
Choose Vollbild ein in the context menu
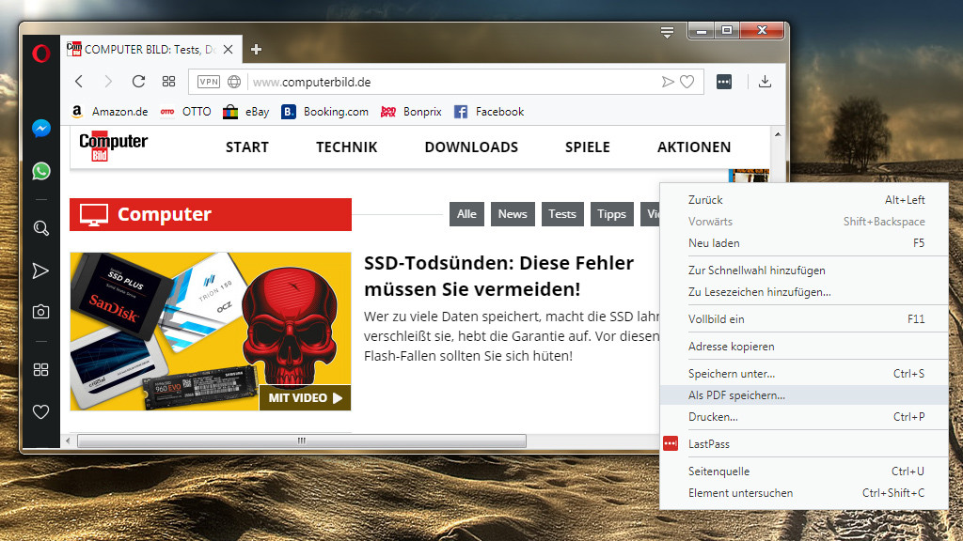[804, 319]
